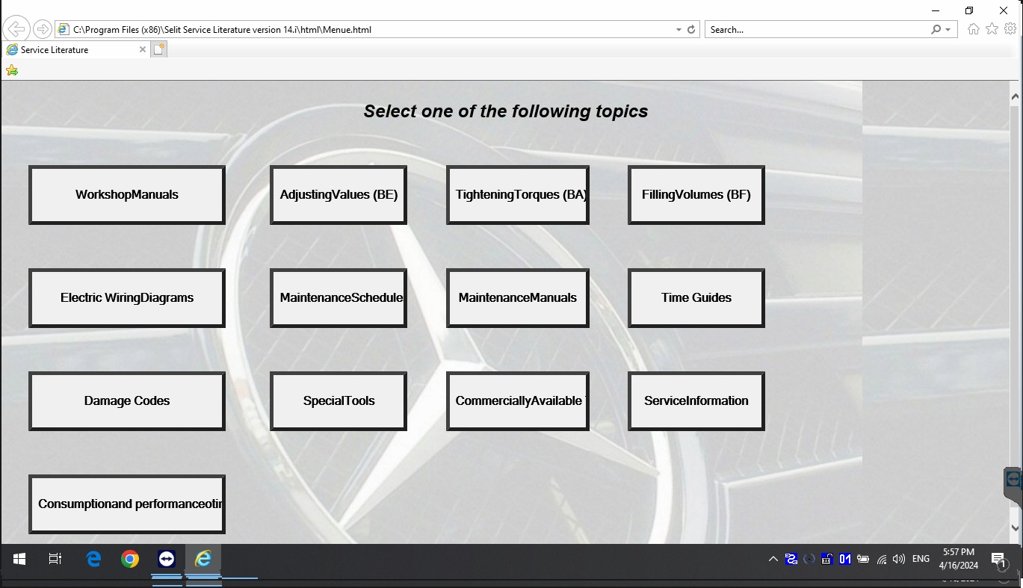
Task: Open Action Center notifications icon
Action: [x=998, y=560]
